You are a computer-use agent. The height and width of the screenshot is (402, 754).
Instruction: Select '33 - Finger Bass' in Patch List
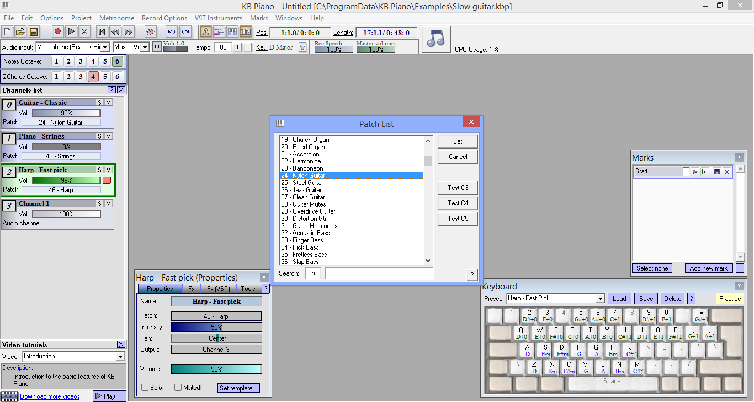[352, 240]
